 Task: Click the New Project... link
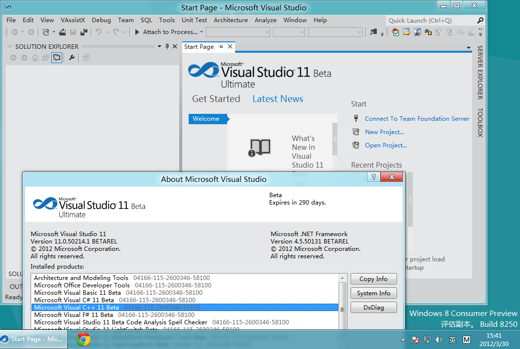(384, 132)
